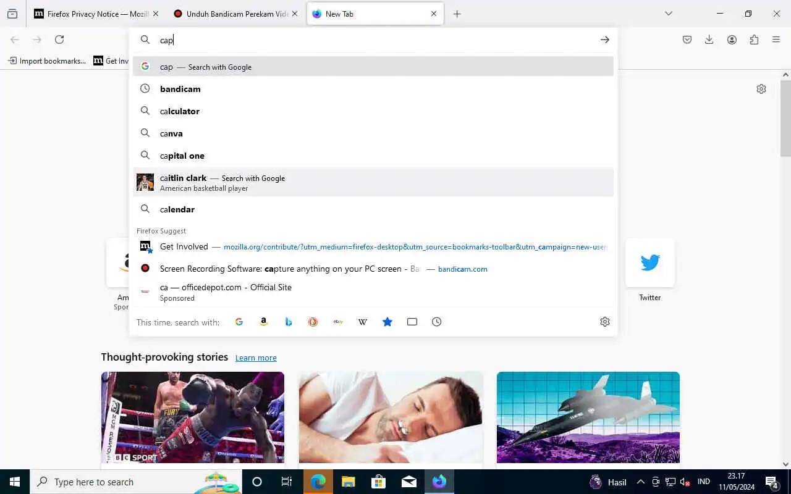Open the Firefox account icon

(732, 40)
